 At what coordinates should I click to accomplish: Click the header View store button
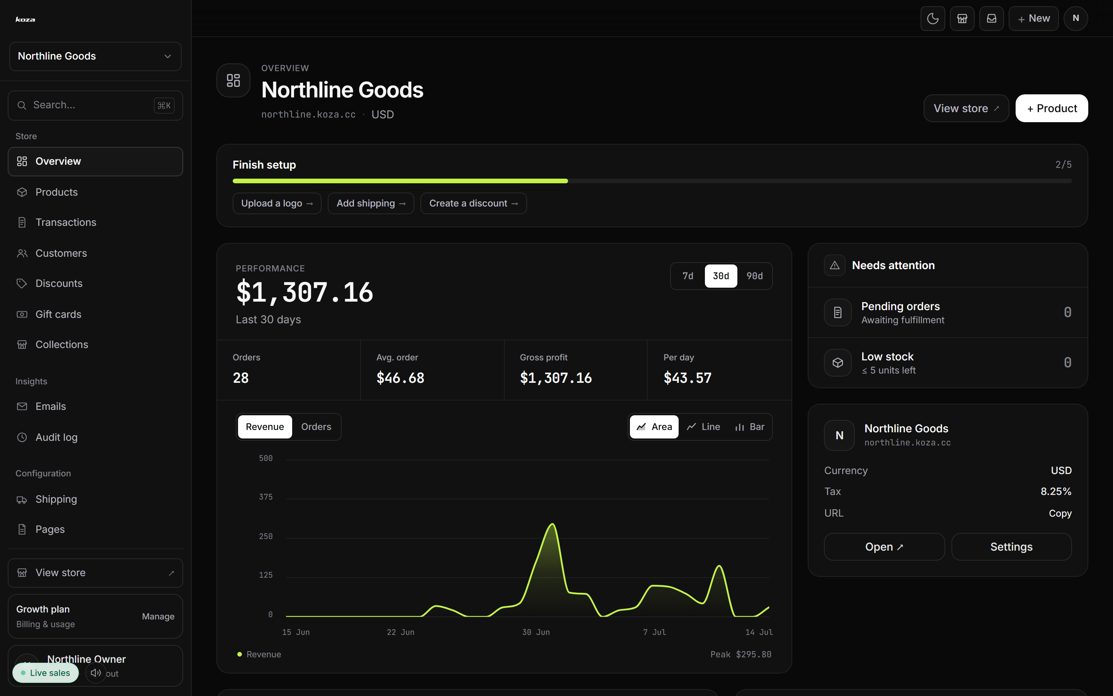coord(966,108)
